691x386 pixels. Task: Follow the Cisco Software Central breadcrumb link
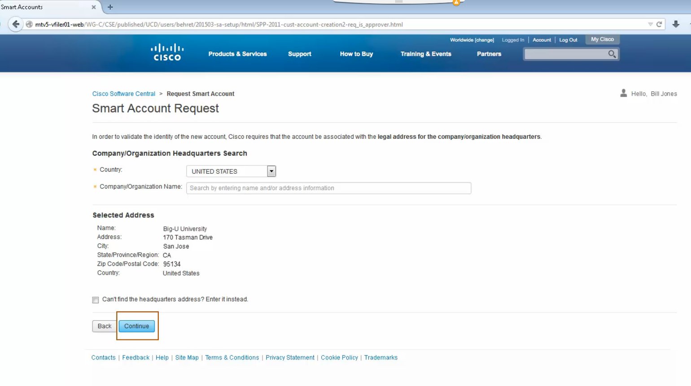click(x=123, y=94)
